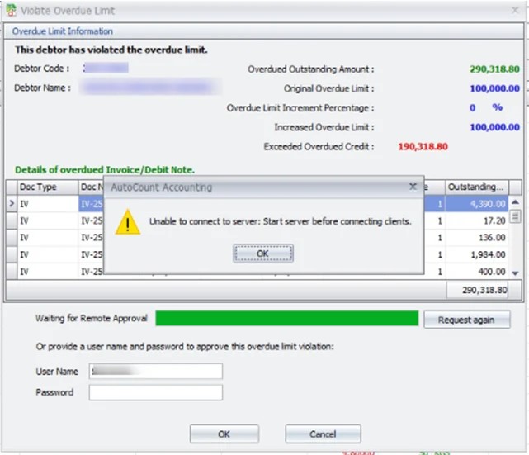Select the invoice row showing 17.20
The width and height of the screenshot is (529, 455).
click(x=477, y=221)
